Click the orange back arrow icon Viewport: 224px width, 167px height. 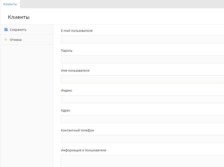6,40
